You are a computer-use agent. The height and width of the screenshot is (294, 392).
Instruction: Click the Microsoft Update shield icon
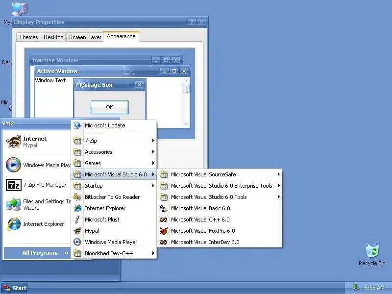tap(77, 125)
